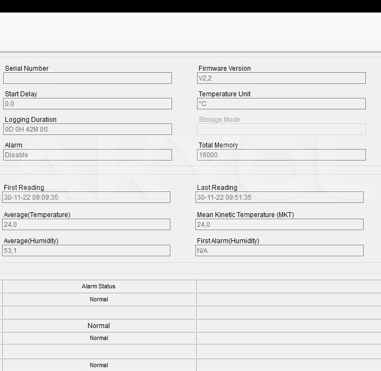Click the Mean Kinetic Temperature (MKT) field

(x=279, y=225)
